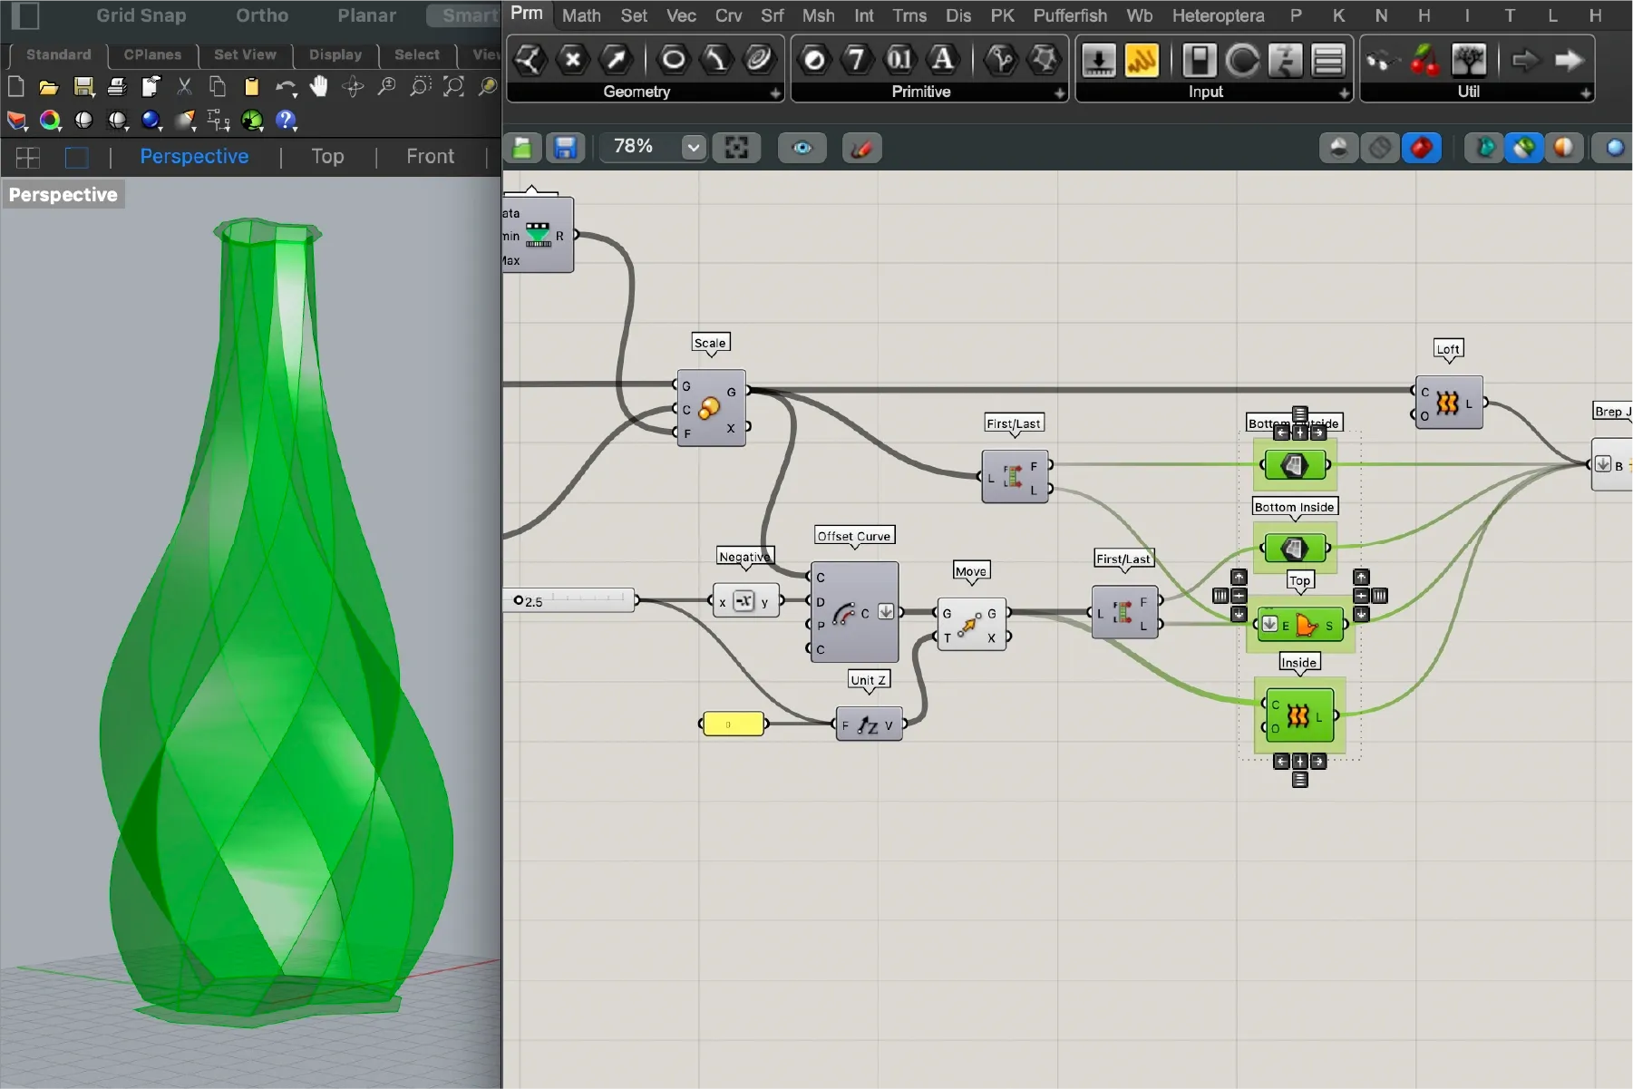Switch to the Top viewport

(327, 157)
